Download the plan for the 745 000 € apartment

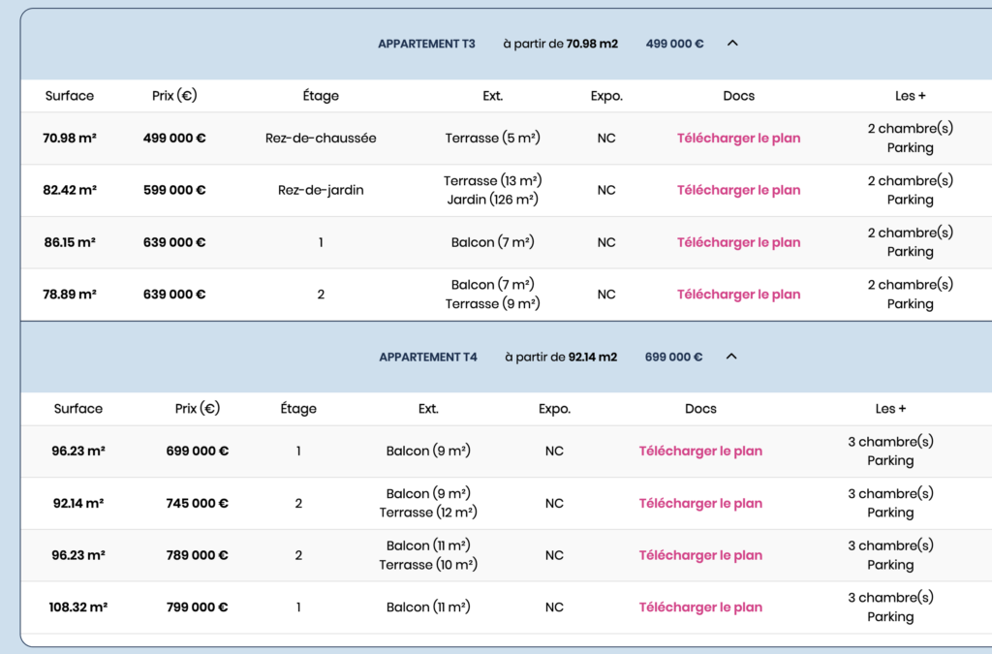coord(700,504)
